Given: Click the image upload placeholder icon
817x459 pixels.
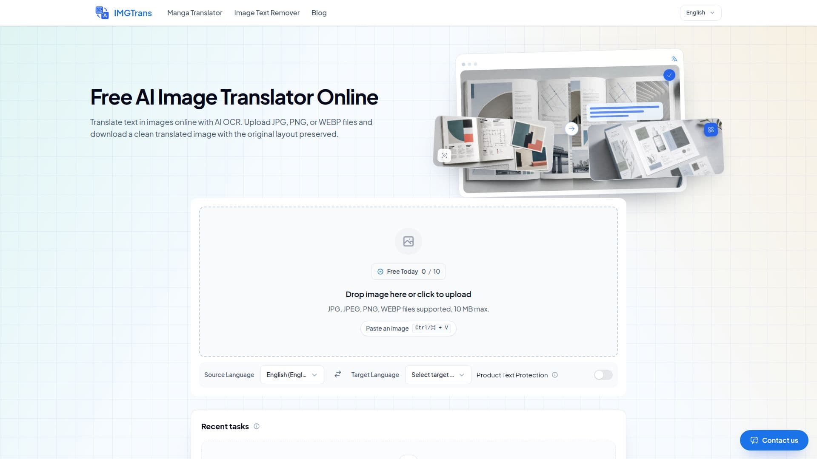Looking at the screenshot, I should pyautogui.click(x=408, y=241).
